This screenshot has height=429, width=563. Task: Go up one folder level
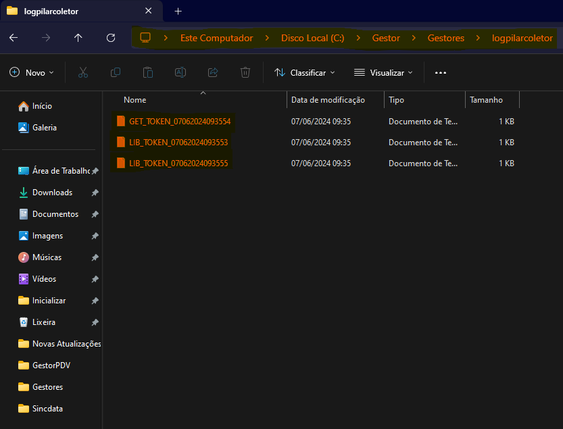click(x=78, y=38)
